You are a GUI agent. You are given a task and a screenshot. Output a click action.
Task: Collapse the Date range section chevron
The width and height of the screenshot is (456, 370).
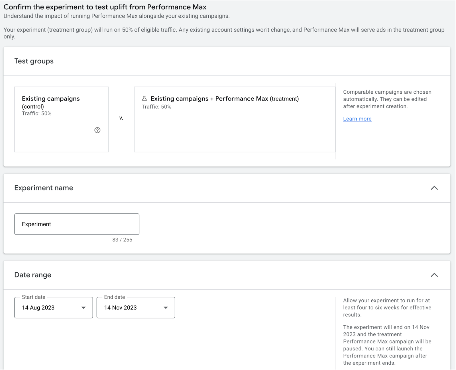coord(434,275)
